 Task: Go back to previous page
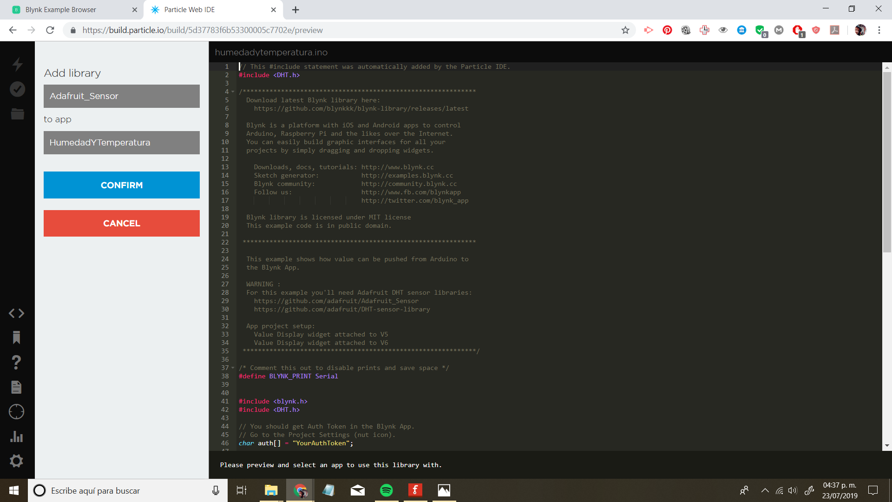pyautogui.click(x=13, y=30)
